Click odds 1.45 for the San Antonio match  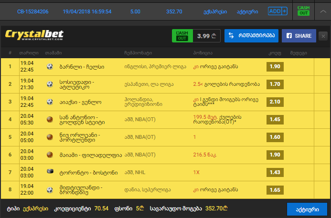[275, 120]
